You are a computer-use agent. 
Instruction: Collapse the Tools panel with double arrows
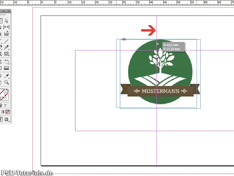[4, 11]
